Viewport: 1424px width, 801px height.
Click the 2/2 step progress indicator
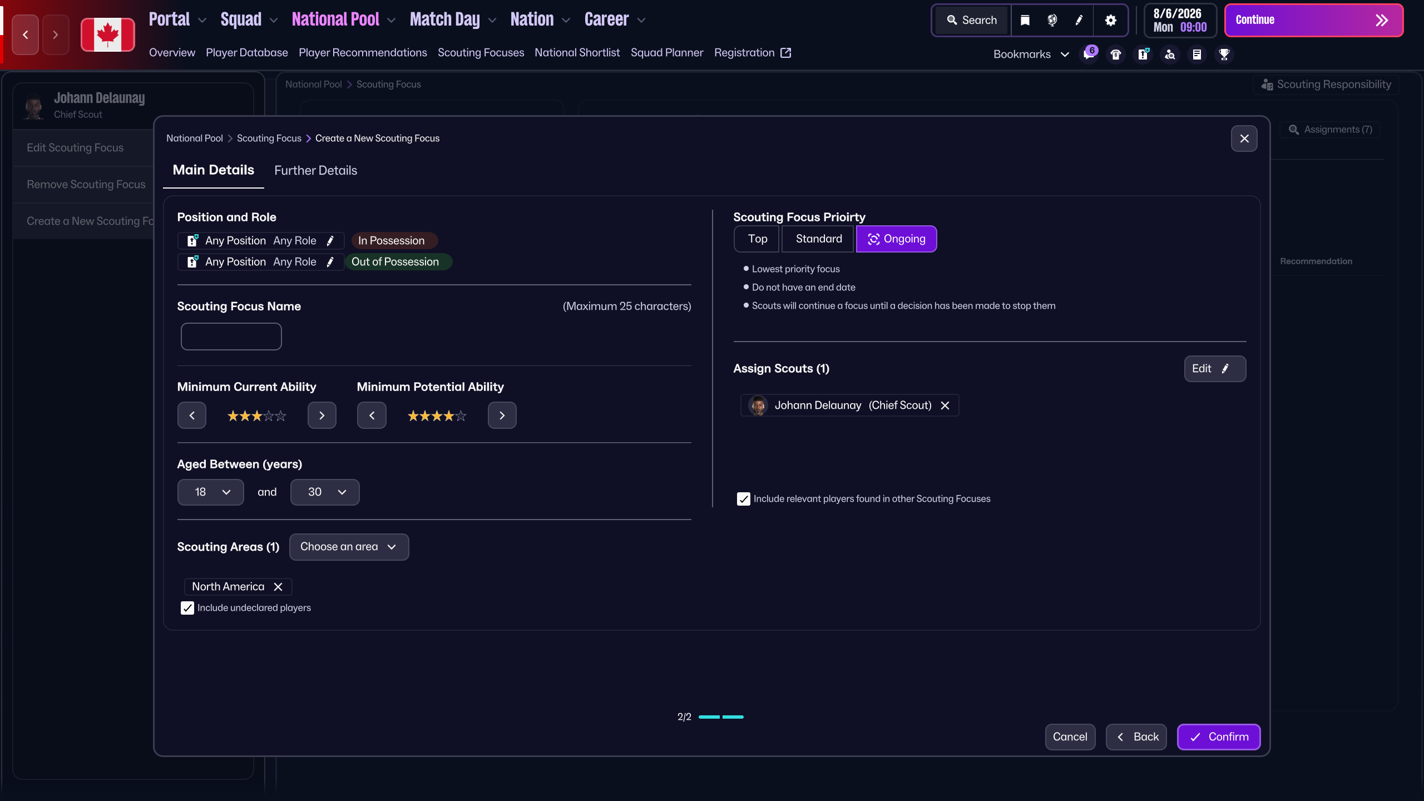710,717
